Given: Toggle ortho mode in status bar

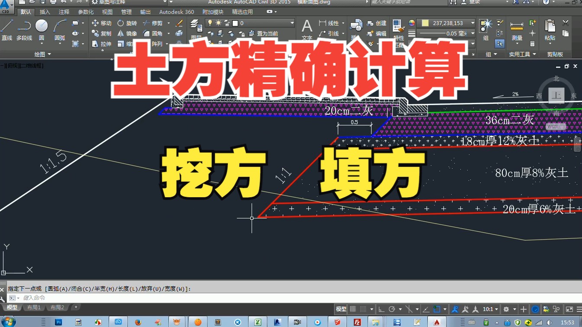Looking at the screenshot, I should tap(382, 309).
